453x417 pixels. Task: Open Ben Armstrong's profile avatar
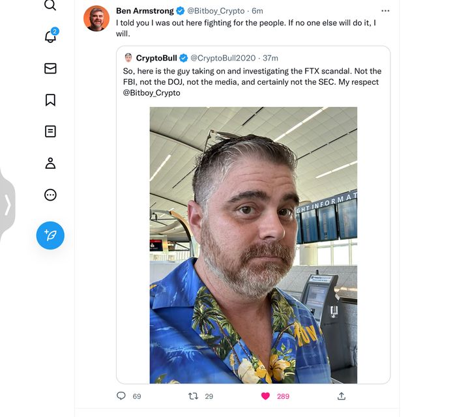click(x=96, y=18)
